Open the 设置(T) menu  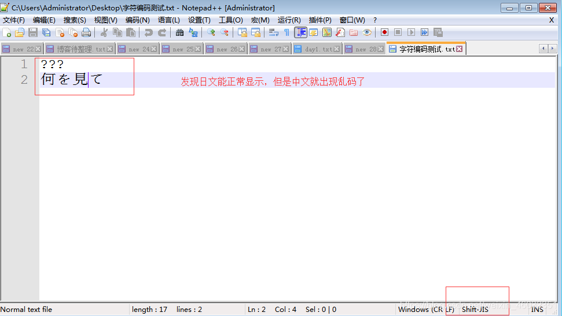(199, 20)
